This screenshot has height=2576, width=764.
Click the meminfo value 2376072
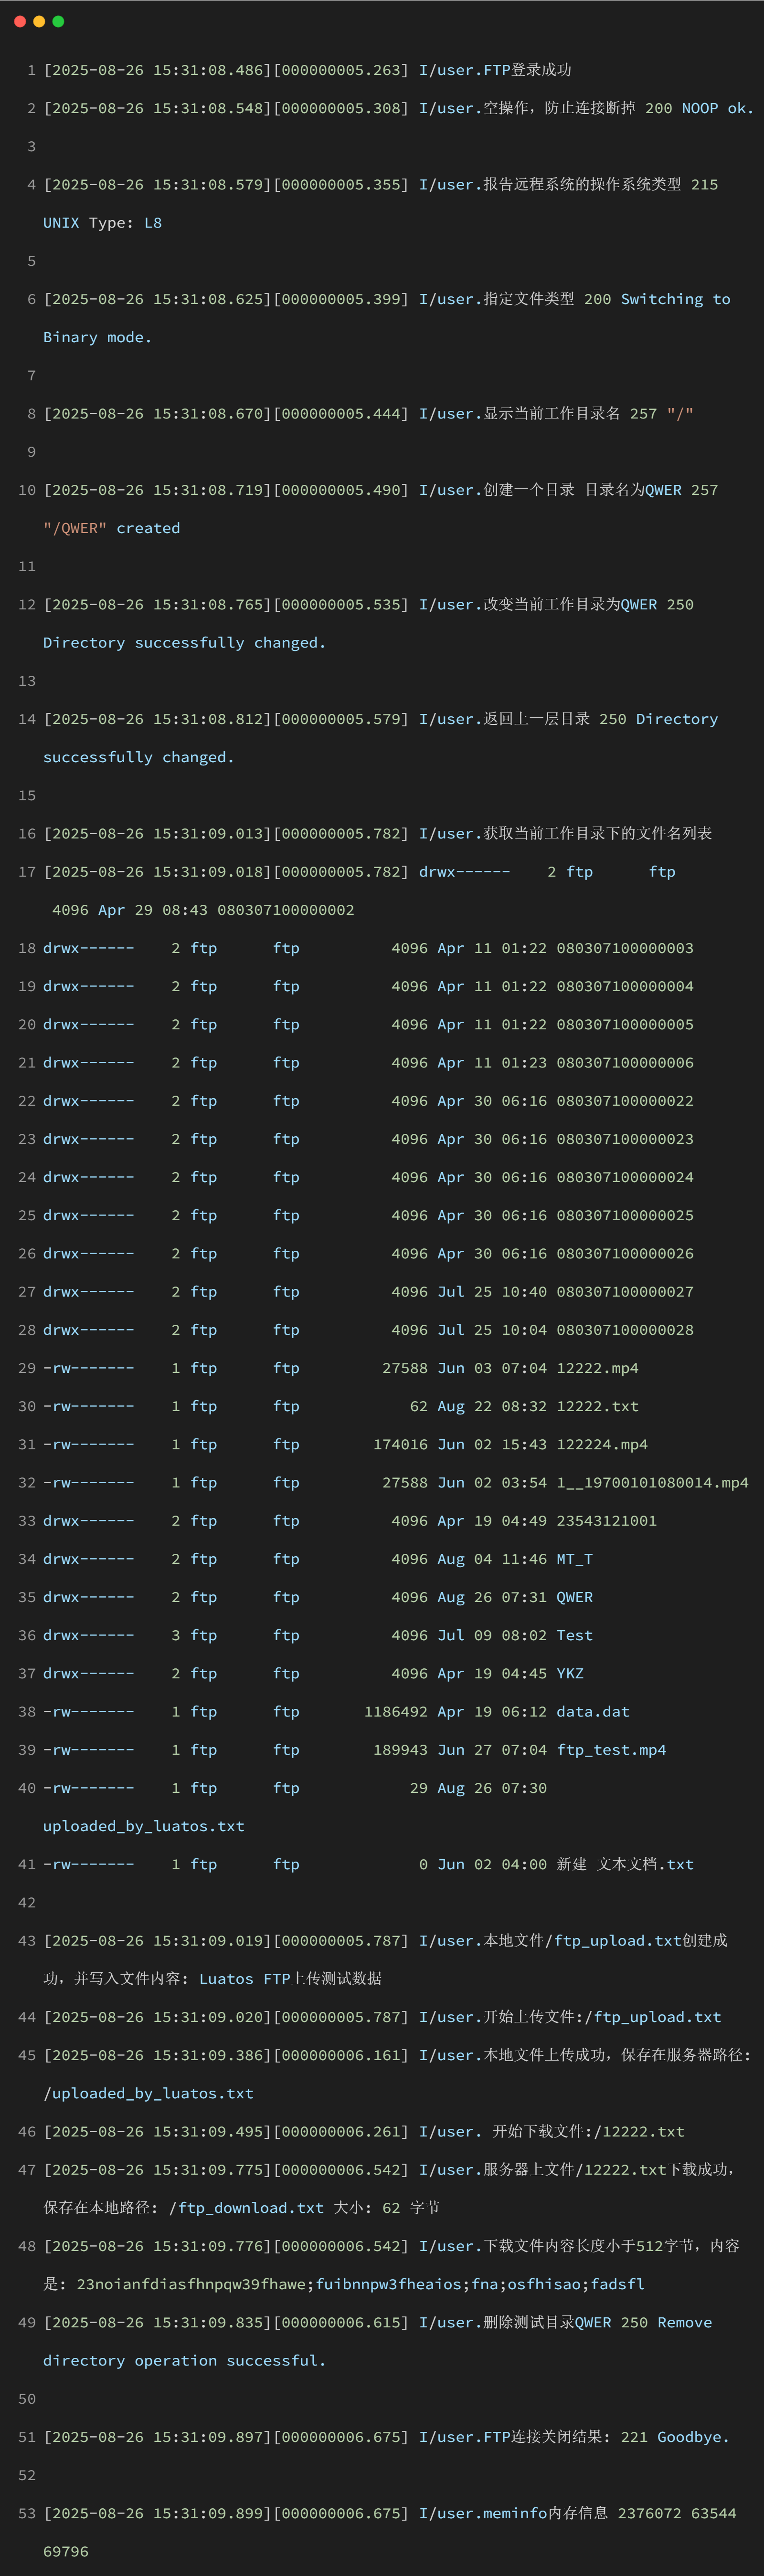click(649, 2514)
